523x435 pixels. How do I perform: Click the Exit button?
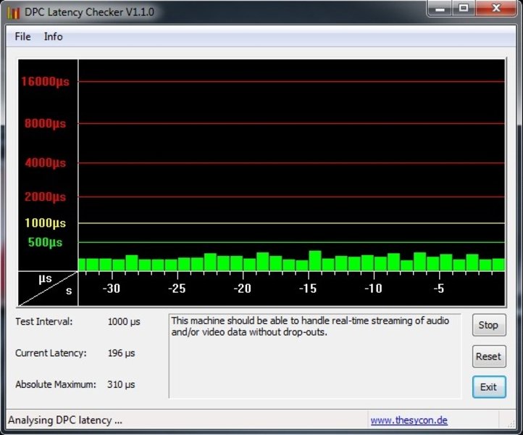(489, 387)
